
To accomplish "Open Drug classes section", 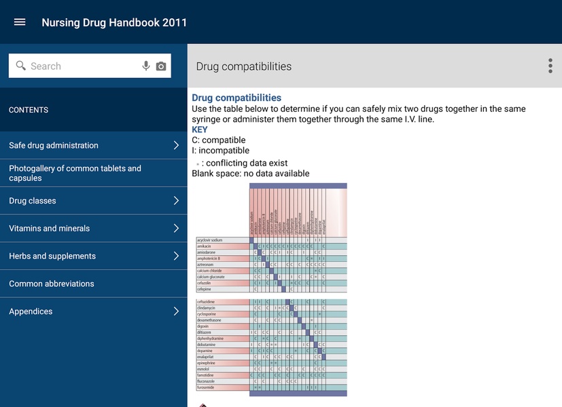I will coord(94,201).
